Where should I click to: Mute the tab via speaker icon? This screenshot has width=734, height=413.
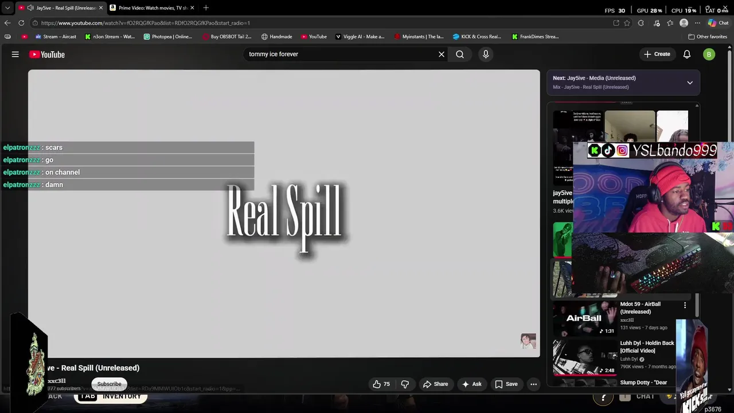click(x=30, y=8)
